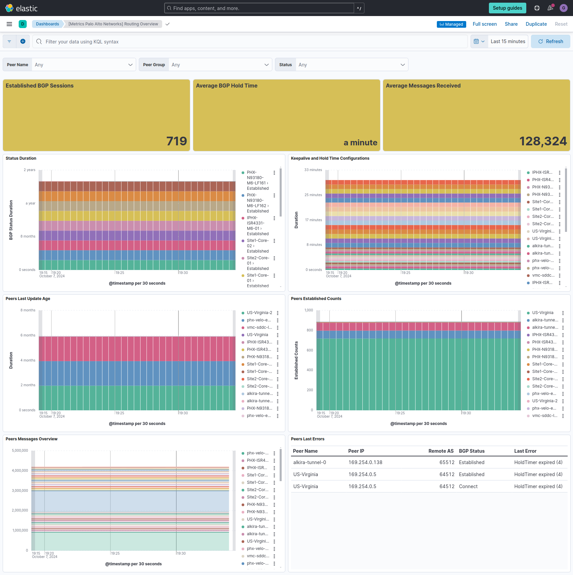
Task: Sort table by Peer IP column
Action: [x=356, y=451]
